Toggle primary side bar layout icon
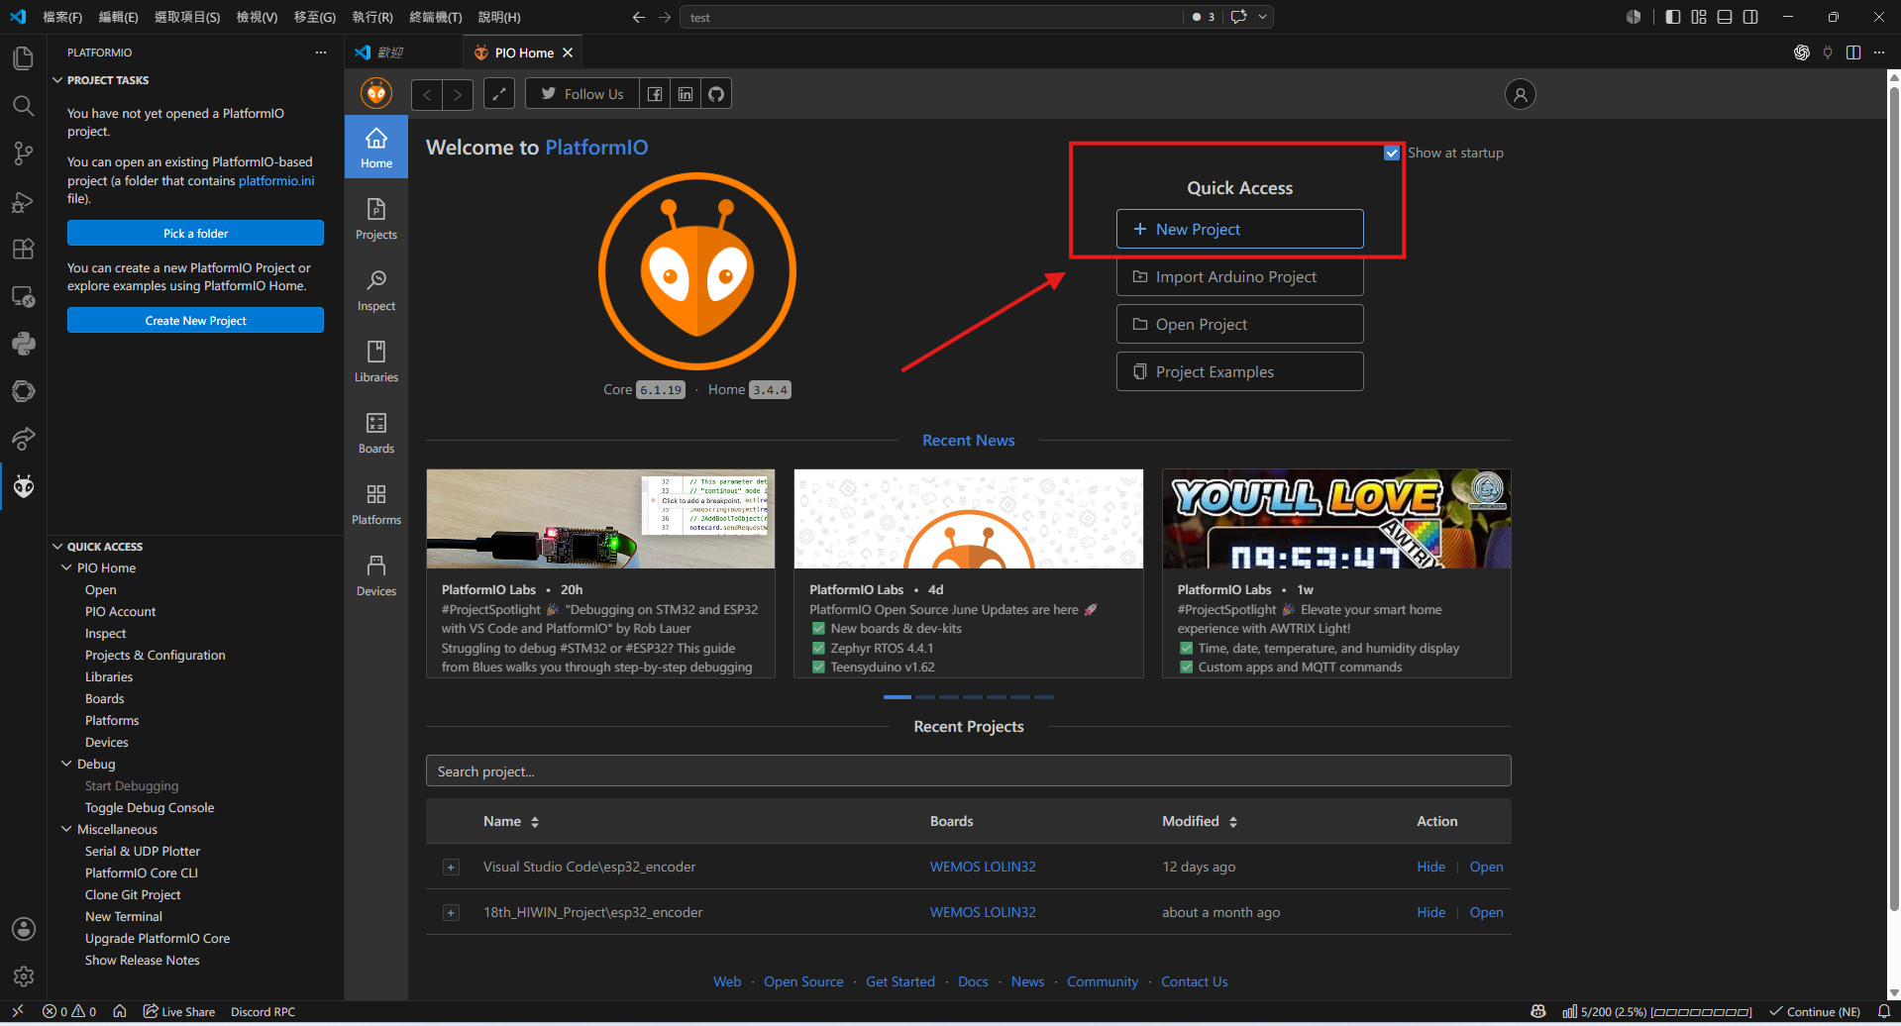Image resolution: width=1901 pixels, height=1026 pixels. 1673,17
